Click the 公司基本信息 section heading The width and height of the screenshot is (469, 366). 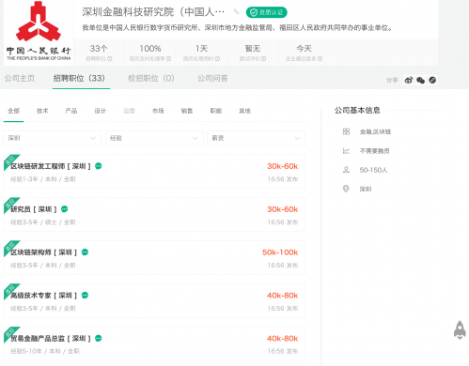point(357,110)
